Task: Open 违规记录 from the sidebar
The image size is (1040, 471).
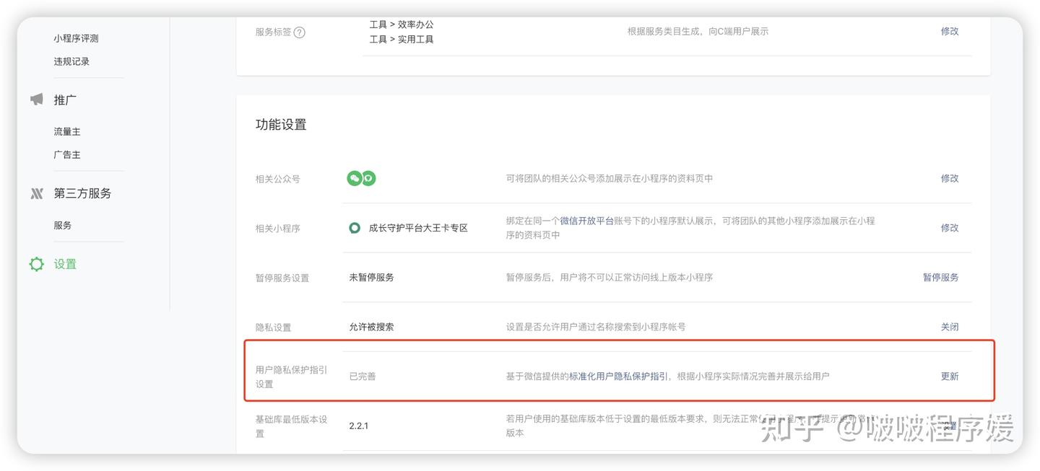Action: point(71,61)
